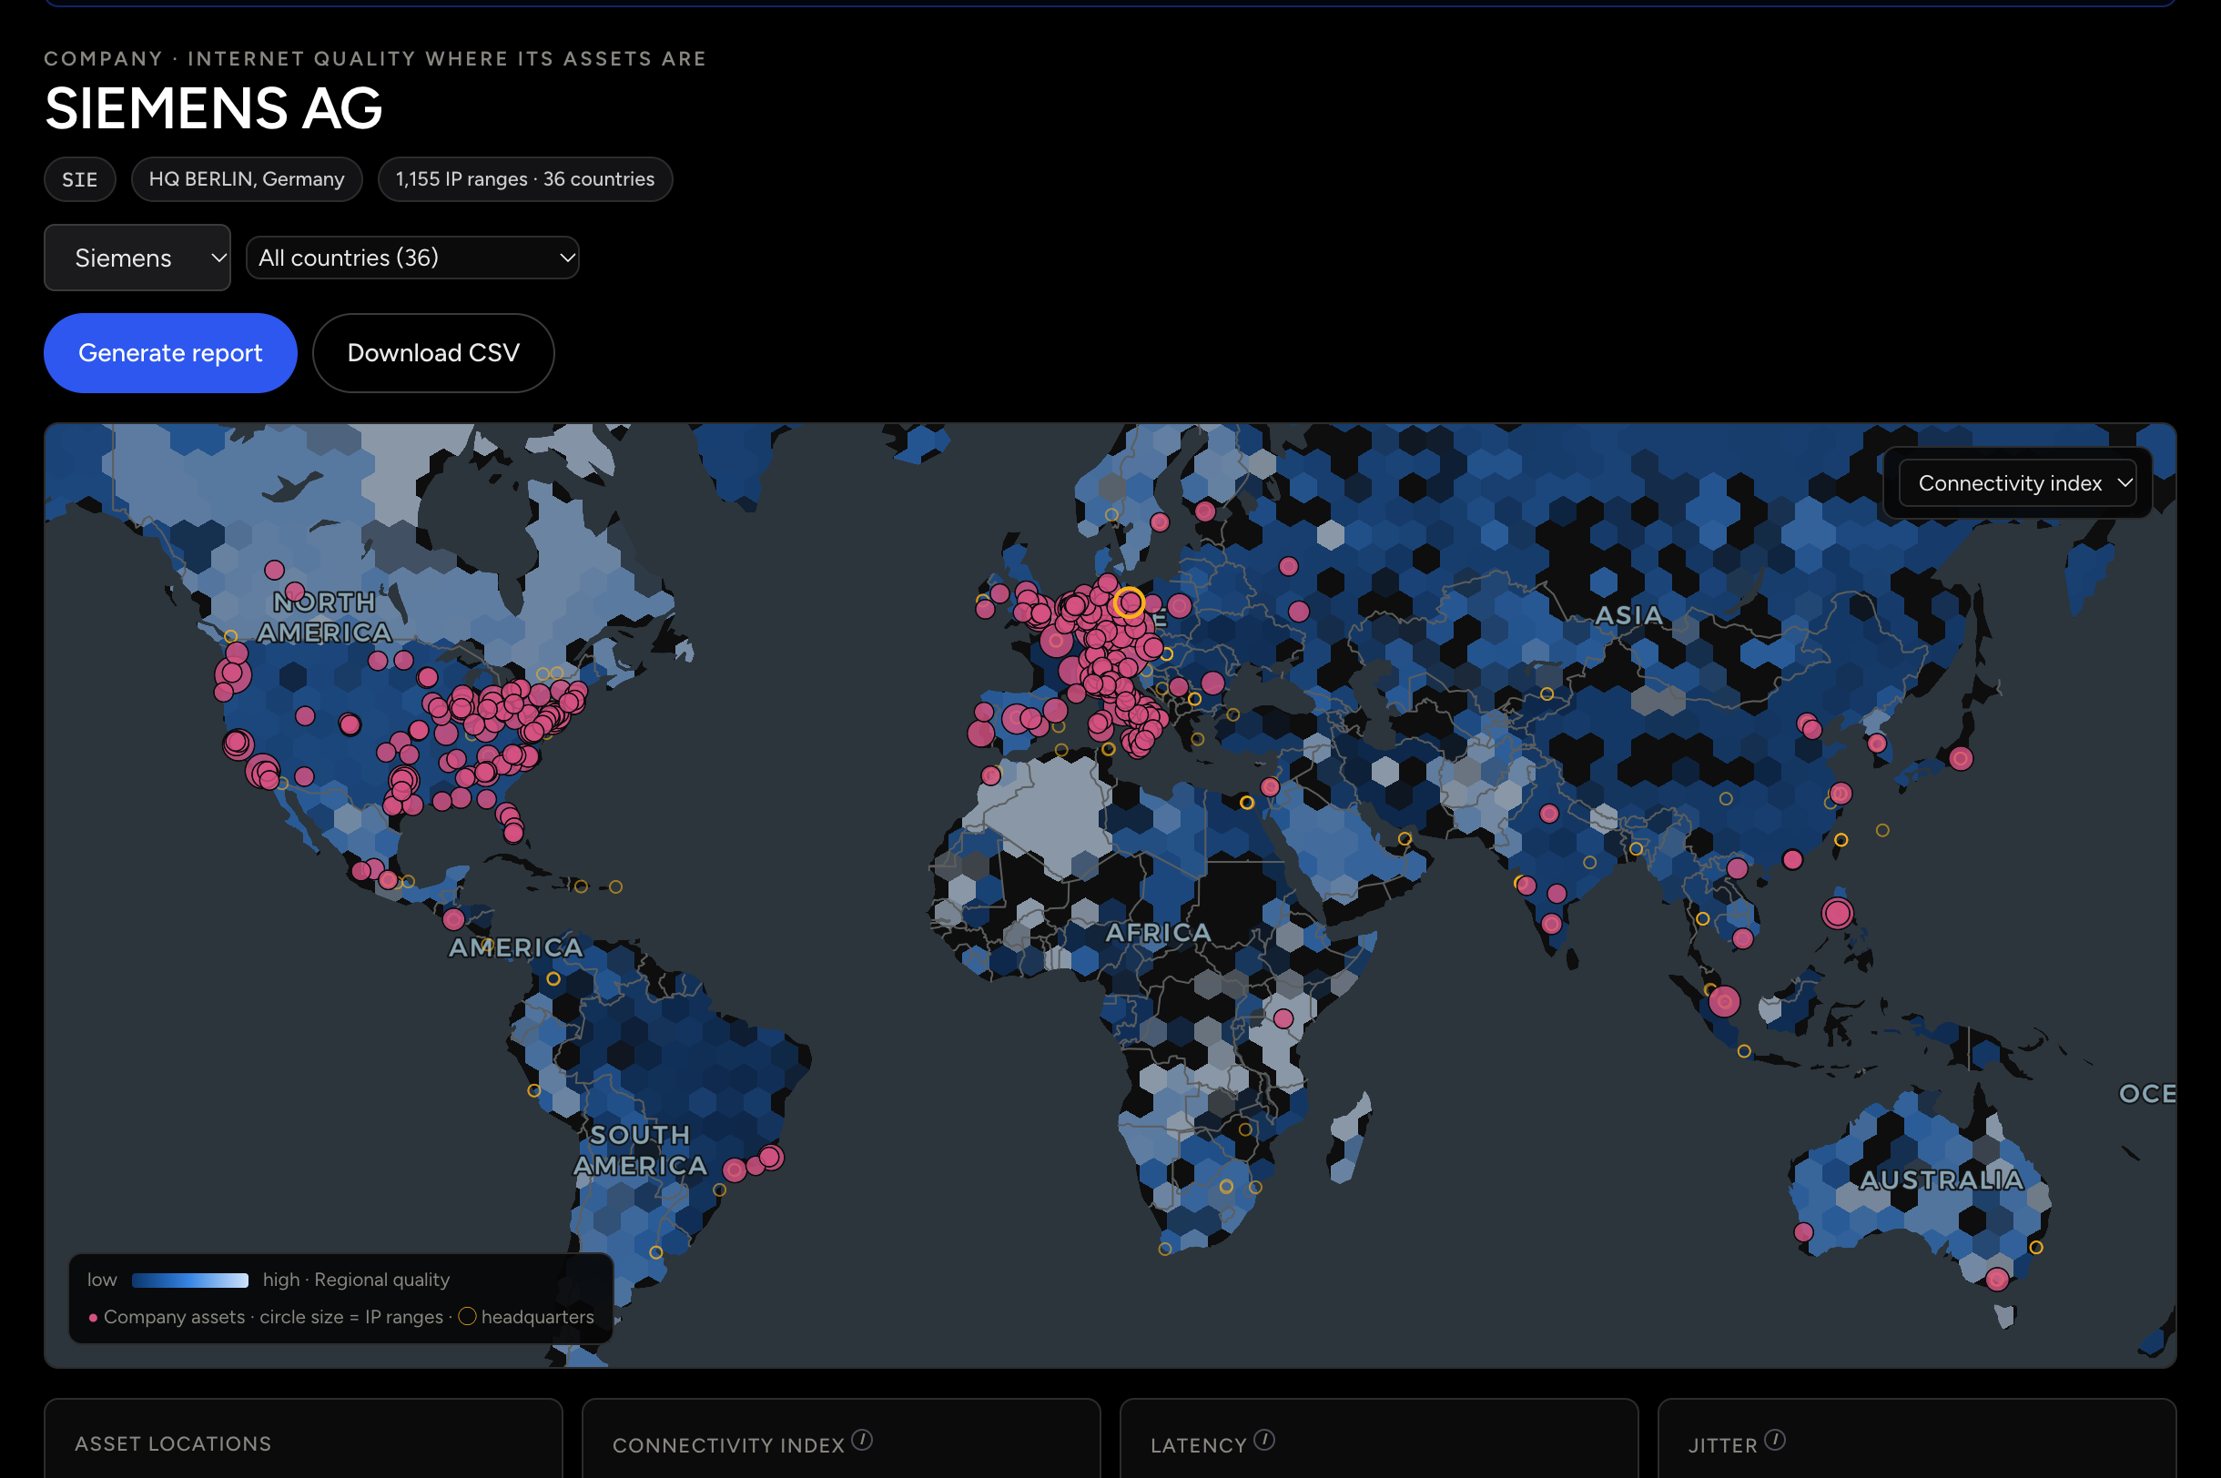Click the asset marker in southeast Australia
The image size is (2221, 1478).
pyautogui.click(x=1997, y=1279)
